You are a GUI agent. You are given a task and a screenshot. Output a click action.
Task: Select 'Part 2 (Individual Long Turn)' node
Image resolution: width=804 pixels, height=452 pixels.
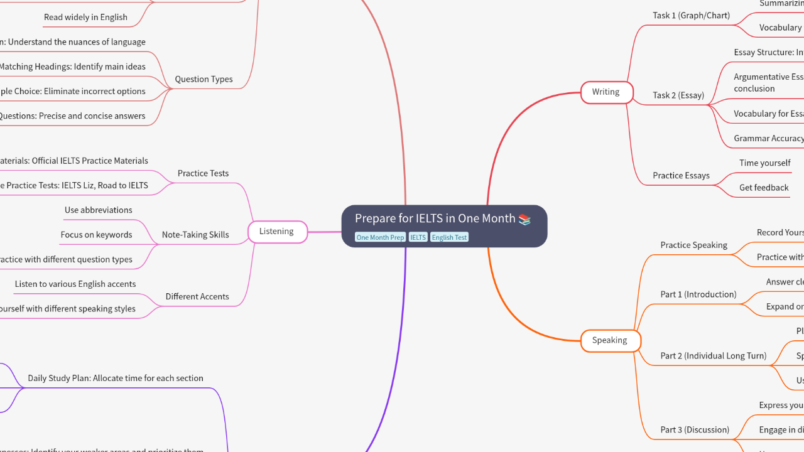tap(714, 356)
